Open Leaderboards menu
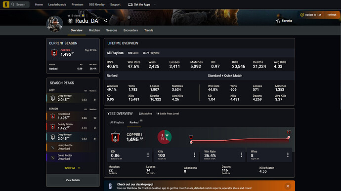Viewport: 341px width, 191px height. (57, 4)
